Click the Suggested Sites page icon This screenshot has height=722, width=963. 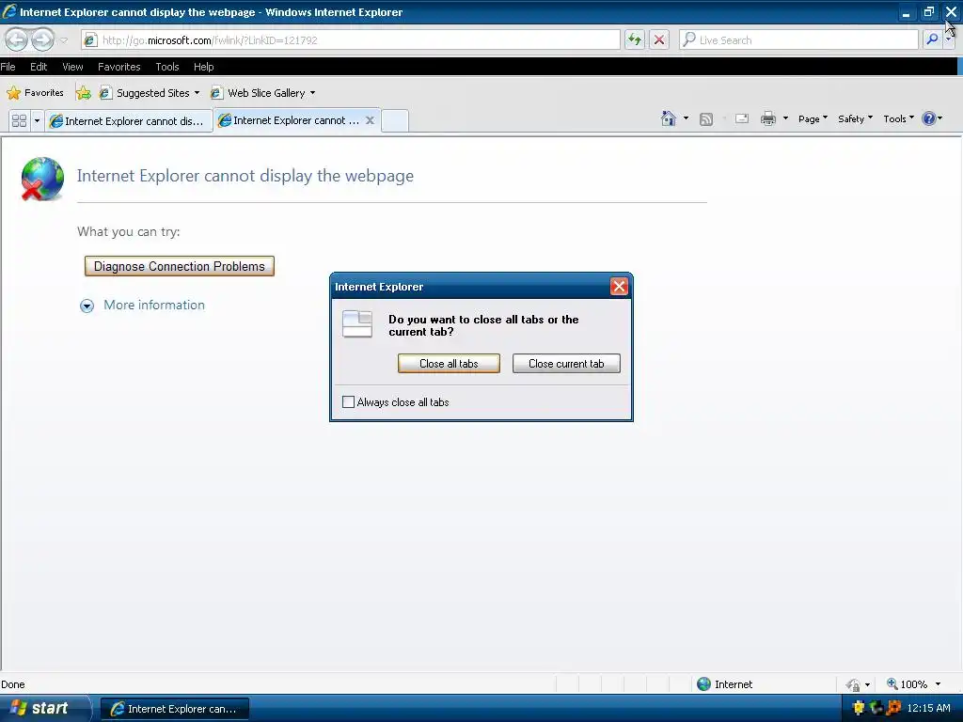pyautogui.click(x=105, y=93)
